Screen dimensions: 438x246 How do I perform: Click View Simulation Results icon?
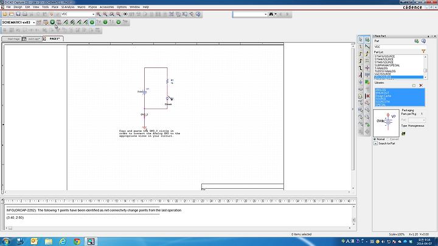(x=59, y=22)
